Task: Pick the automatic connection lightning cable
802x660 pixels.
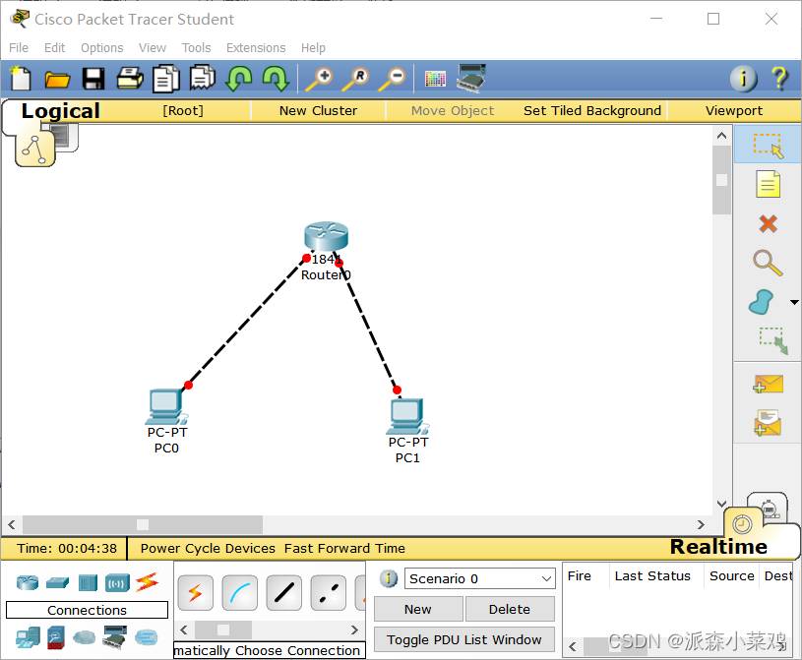Action: [196, 592]
